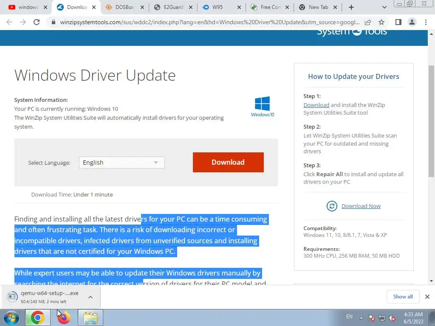Close the YouTube windows tab

pos(45,7)
